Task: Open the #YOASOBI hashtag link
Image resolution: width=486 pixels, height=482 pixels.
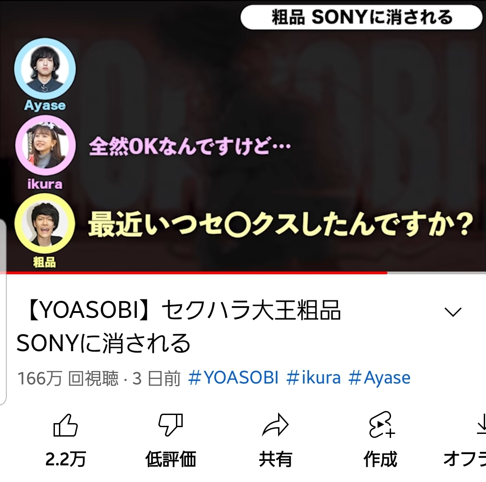Action: pyautogui.click(x=233, y=378)
